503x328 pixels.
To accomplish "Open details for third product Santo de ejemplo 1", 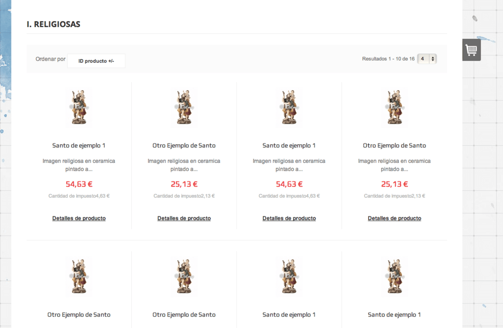I will [289, 218].
